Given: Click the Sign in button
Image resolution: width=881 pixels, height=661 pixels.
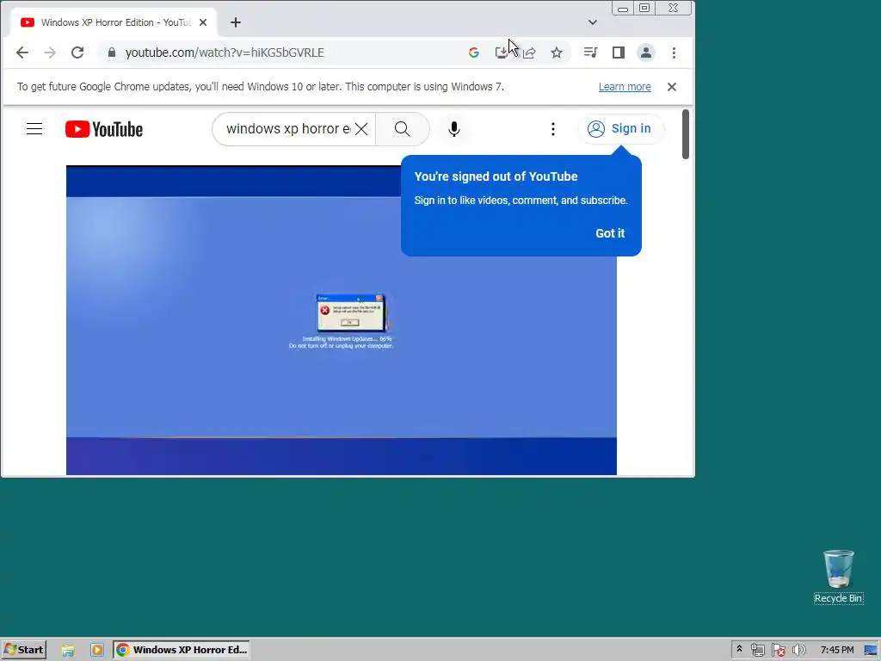Looking at the screenshot, I should [620, 129].
